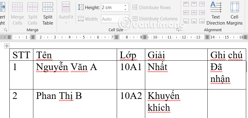Click the Nguyễn Văn A cell
This screenshot has width=248, height=118.
[x=75, y=75]
